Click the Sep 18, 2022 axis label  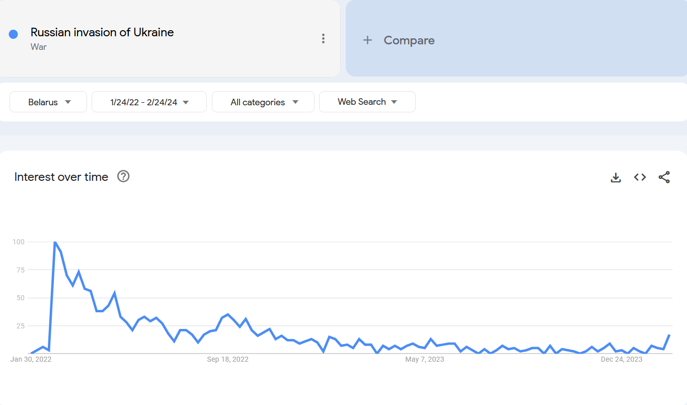228,359
